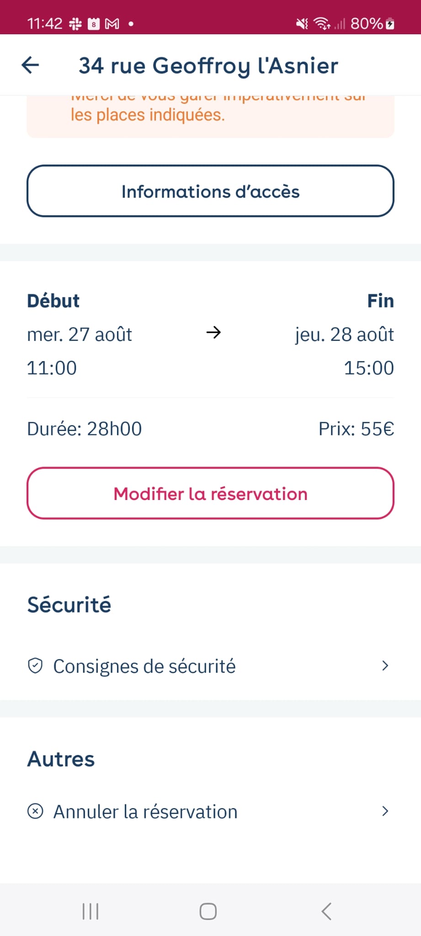Tap the back arrow in header
The height and width of the screenshot is (936, 421).
pyautogui.click(x=30, y=65)
